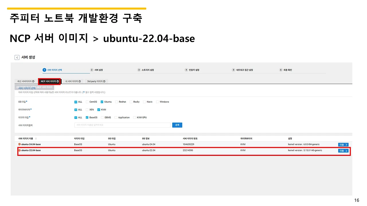Go to step 5 네트워크 접근 설정

pos(243,70)
